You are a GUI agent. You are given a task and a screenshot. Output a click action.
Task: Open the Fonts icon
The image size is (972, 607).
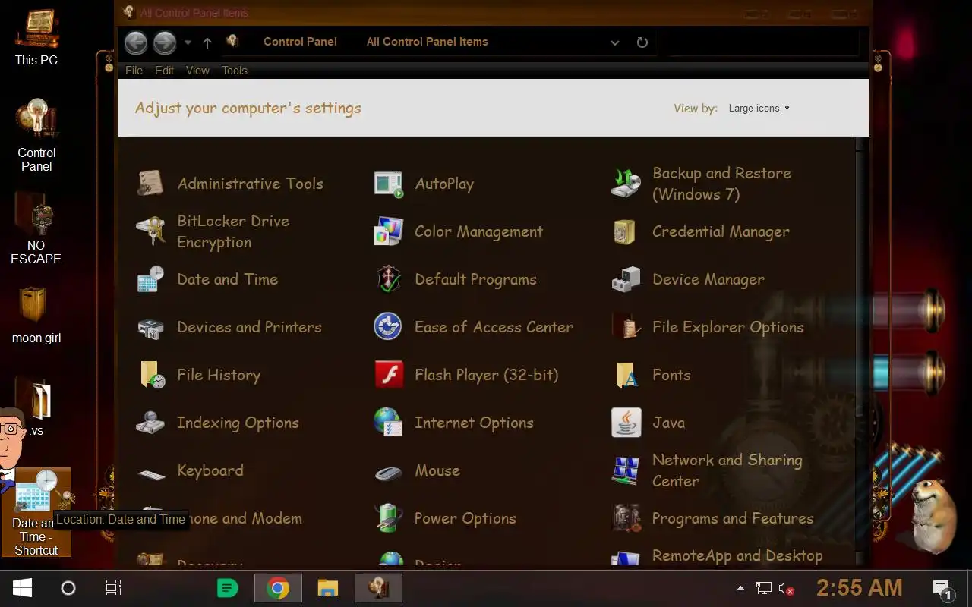(x=626, y=375)
